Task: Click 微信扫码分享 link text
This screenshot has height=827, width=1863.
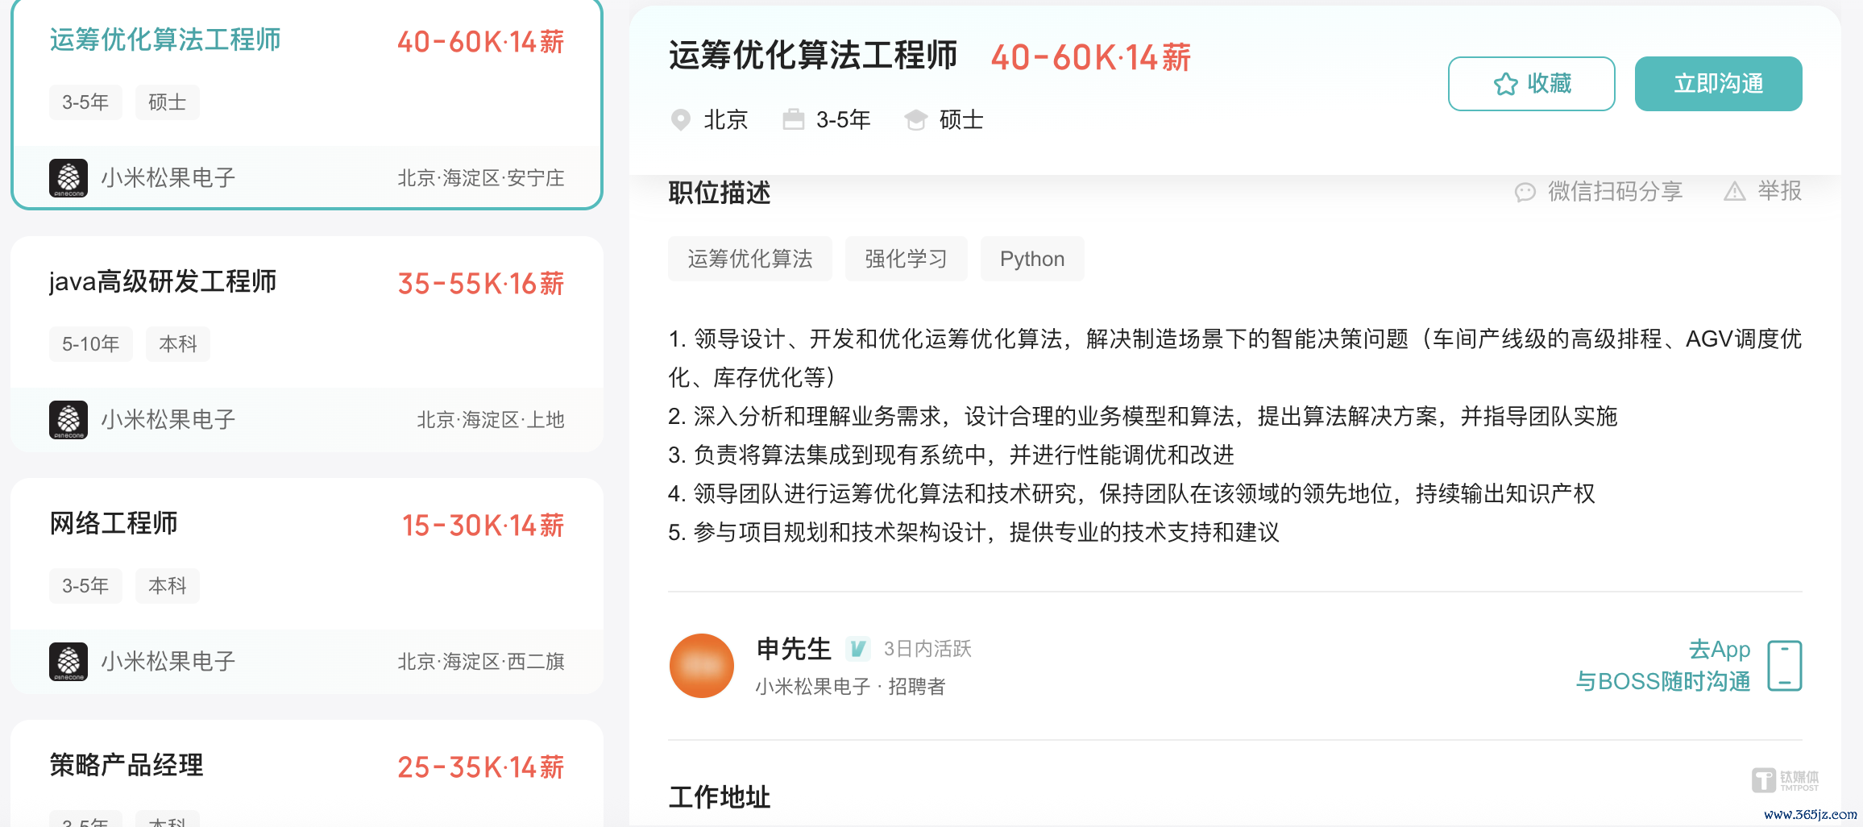Action: [x=1615, y=191]
